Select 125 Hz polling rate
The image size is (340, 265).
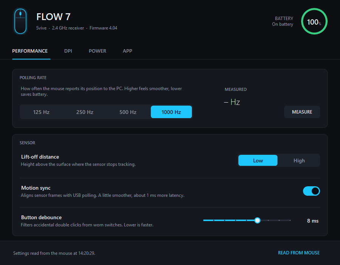click(42, 112)
